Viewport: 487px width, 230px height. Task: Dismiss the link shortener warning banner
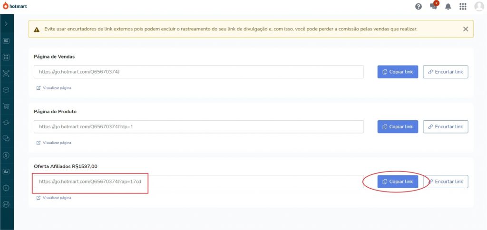point(465,29)
